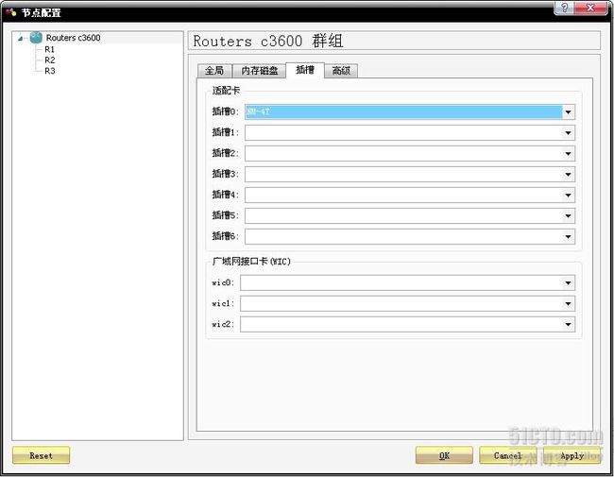Switch to the 插槽 tab

pos(305,70)
